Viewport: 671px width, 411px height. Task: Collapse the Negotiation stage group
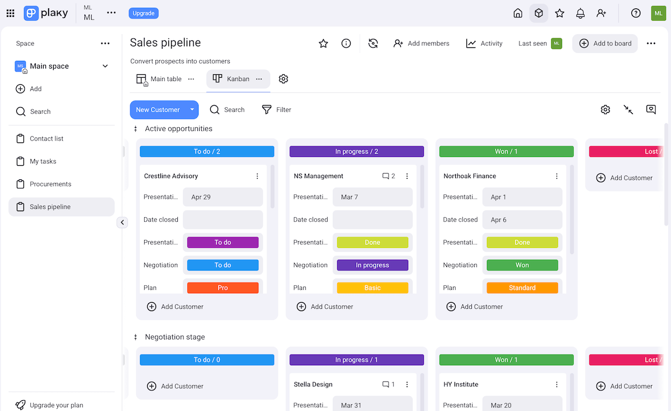pyautogui.click(x=135, y=337)
